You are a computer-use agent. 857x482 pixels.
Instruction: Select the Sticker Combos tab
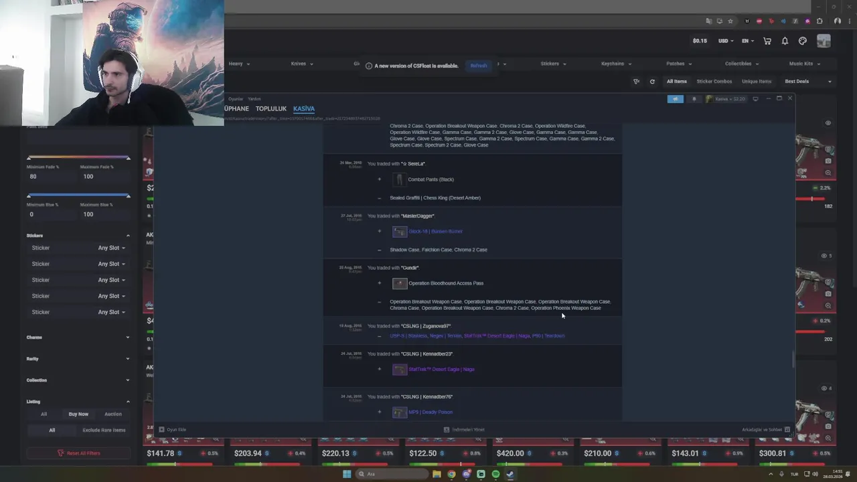(714, 82)
